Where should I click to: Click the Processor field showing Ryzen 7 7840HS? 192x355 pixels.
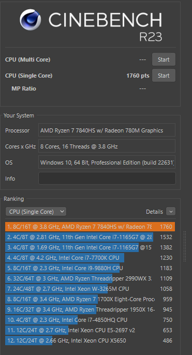tap(107, 130)
